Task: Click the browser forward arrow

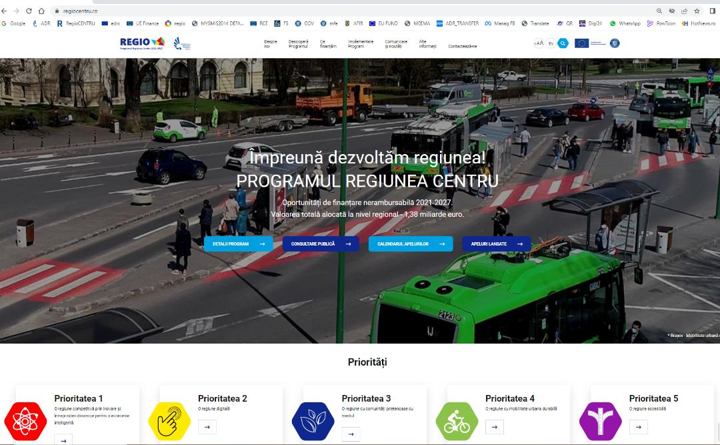Action: (16, 11)
